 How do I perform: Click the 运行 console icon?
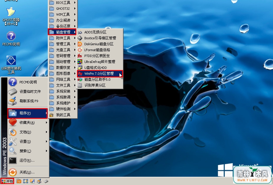click(13, 160)
